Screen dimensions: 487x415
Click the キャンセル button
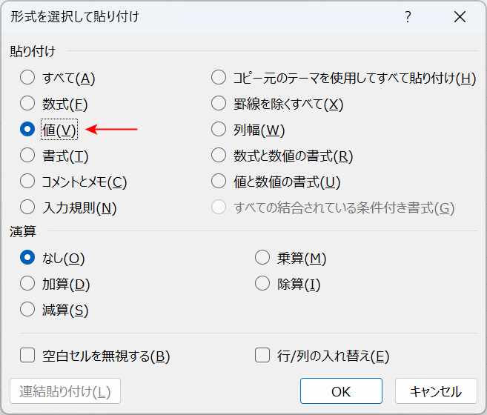pyautogui.click(x=435, y=391)
